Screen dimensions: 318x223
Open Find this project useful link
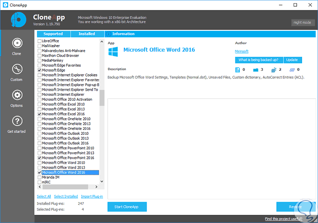283,219
